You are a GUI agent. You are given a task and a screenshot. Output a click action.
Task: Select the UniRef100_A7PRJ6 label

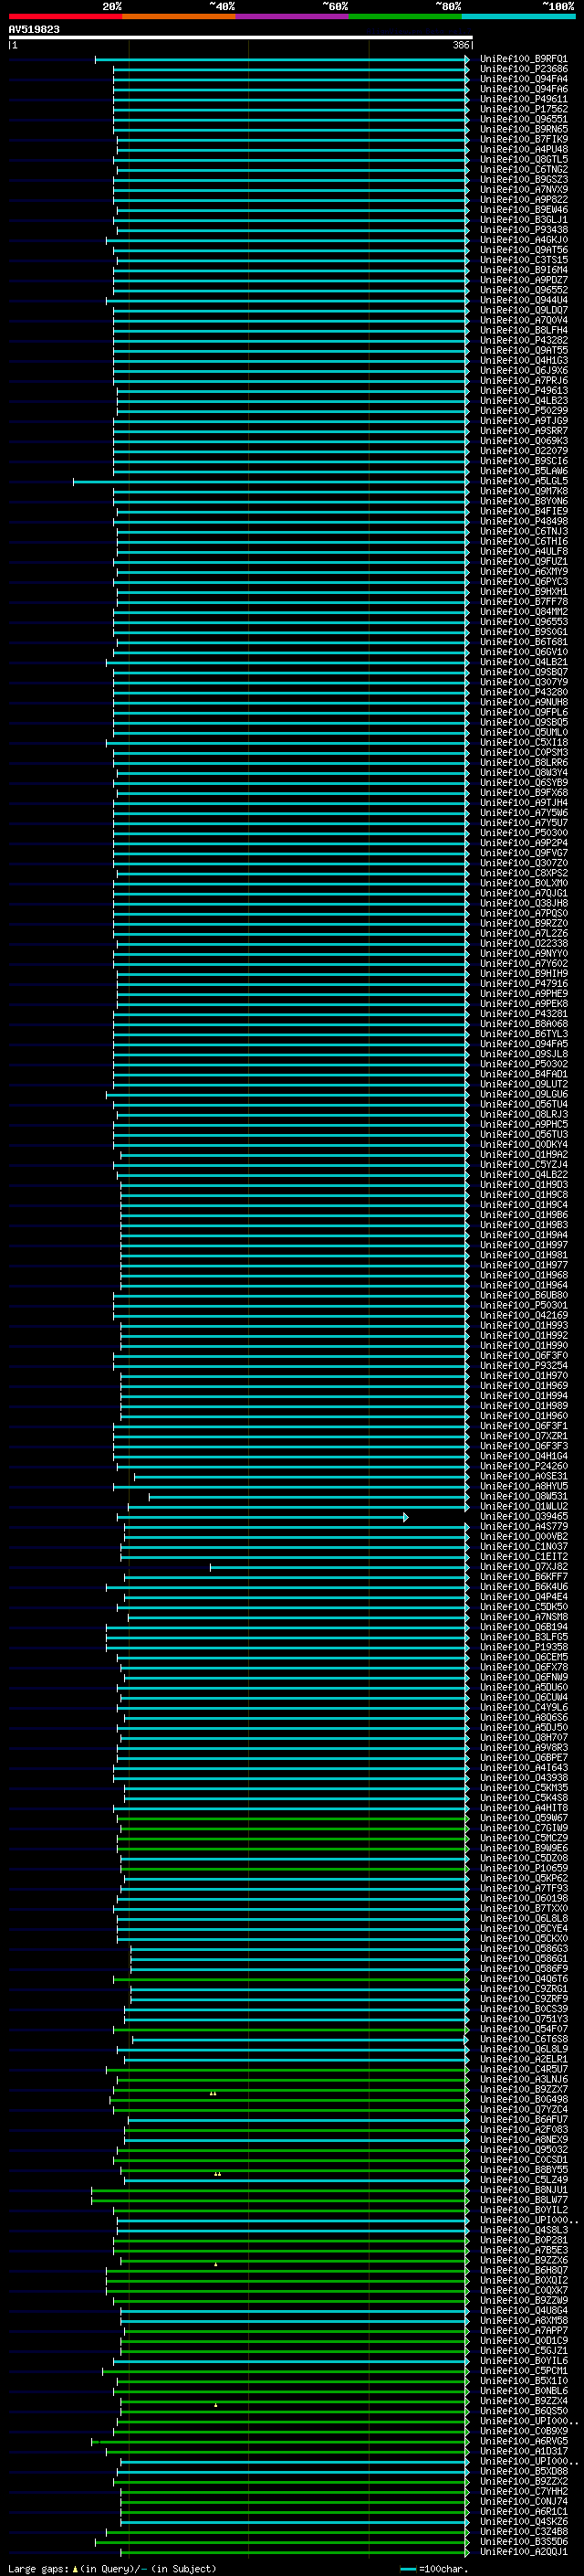(524, 381)
